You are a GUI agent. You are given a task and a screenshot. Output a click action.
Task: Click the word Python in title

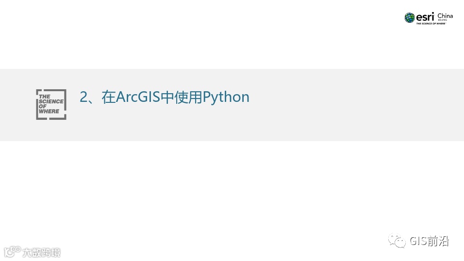coord(226,97)
